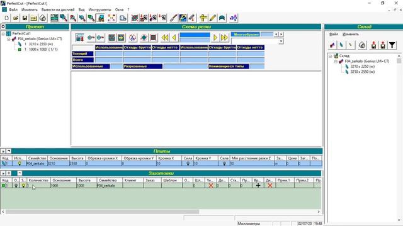Toggle the red X in the Ди... column
The width and height of the screenshot is (403, 226).
click(270, 186)
